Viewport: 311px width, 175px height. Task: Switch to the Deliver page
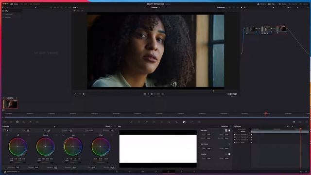pyautogui.click(x=194, y=172)
